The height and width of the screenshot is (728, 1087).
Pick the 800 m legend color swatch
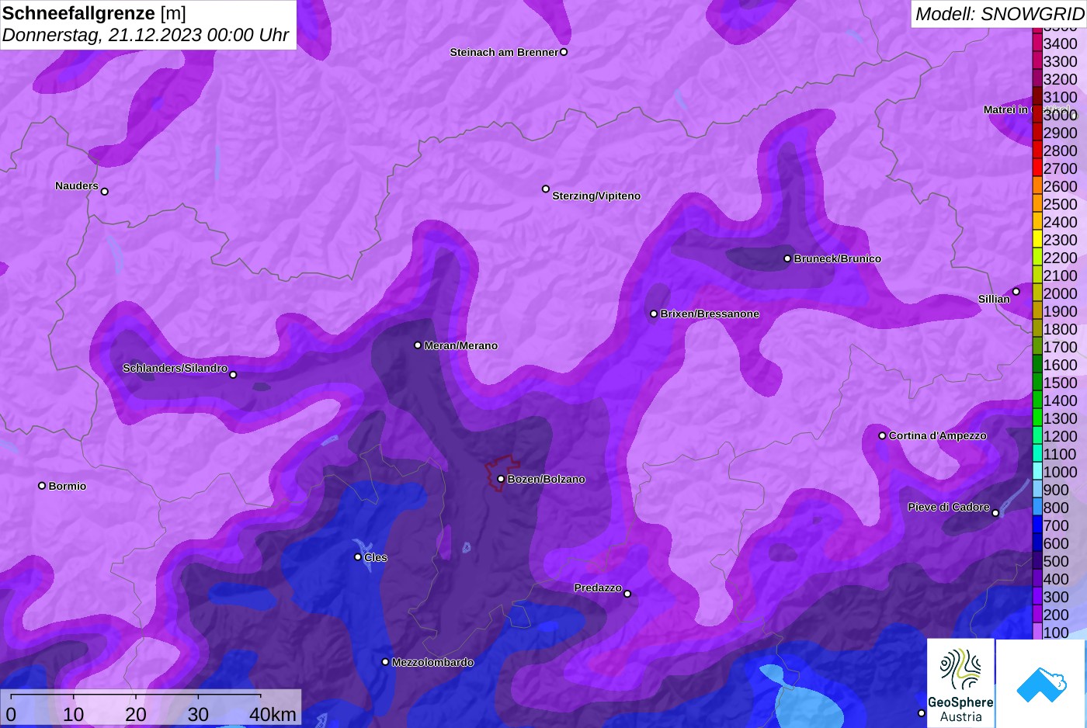pos(1037,508)
